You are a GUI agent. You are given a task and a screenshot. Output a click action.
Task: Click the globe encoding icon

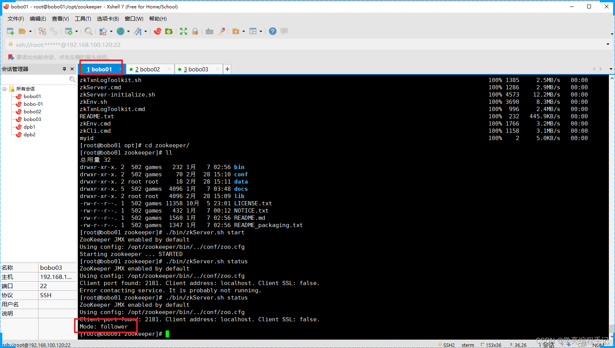point(121,31)
